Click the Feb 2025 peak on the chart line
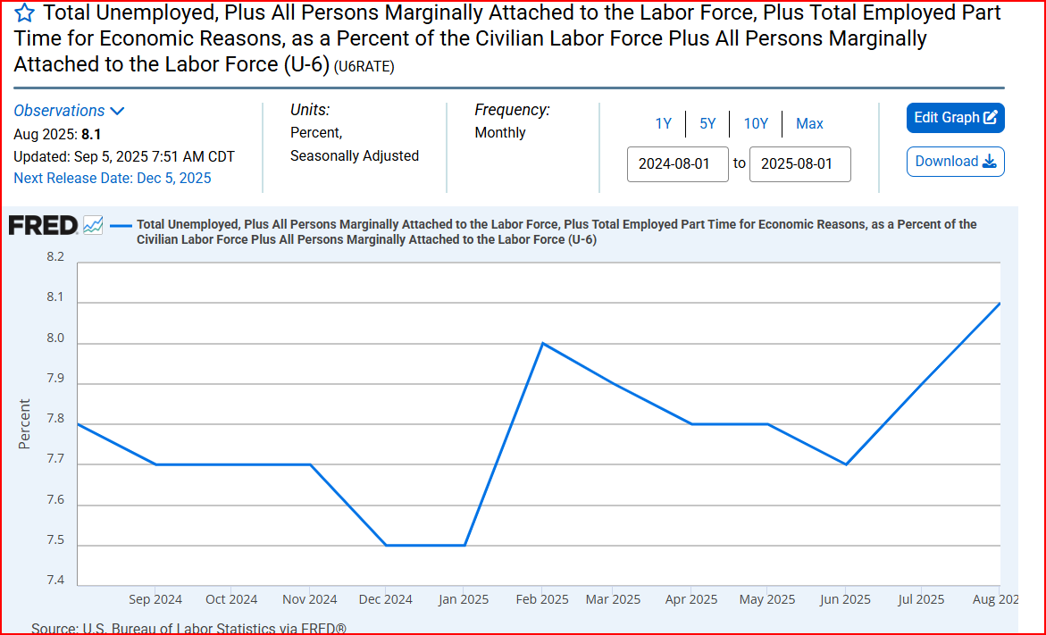Screen dimensions: 1046x635 click(541, 342)
